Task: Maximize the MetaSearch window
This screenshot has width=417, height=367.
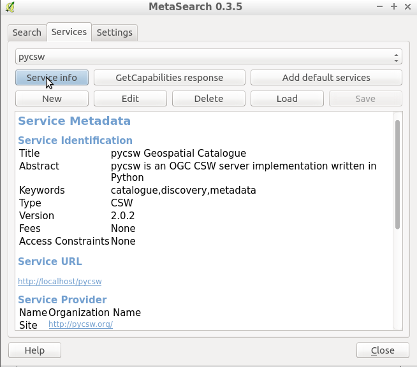Action: click(394, 6)
